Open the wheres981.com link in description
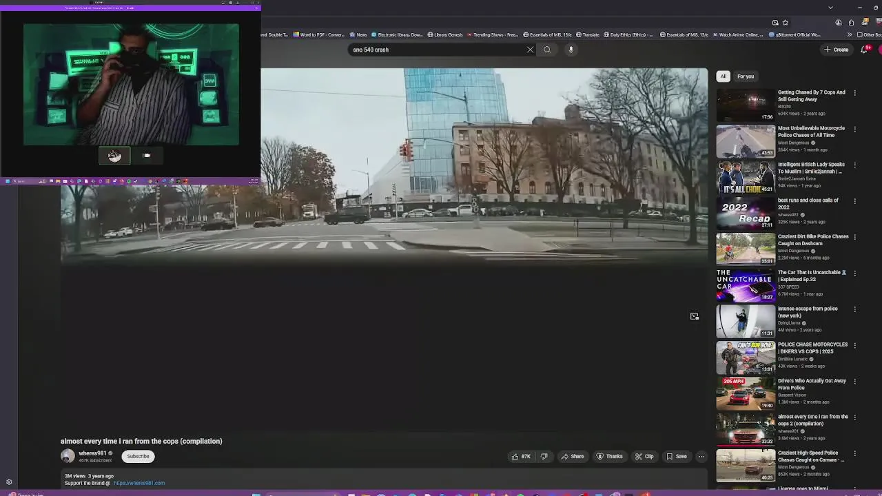Image resolution: width=882 pixels, height=496 pixels. 139,483
